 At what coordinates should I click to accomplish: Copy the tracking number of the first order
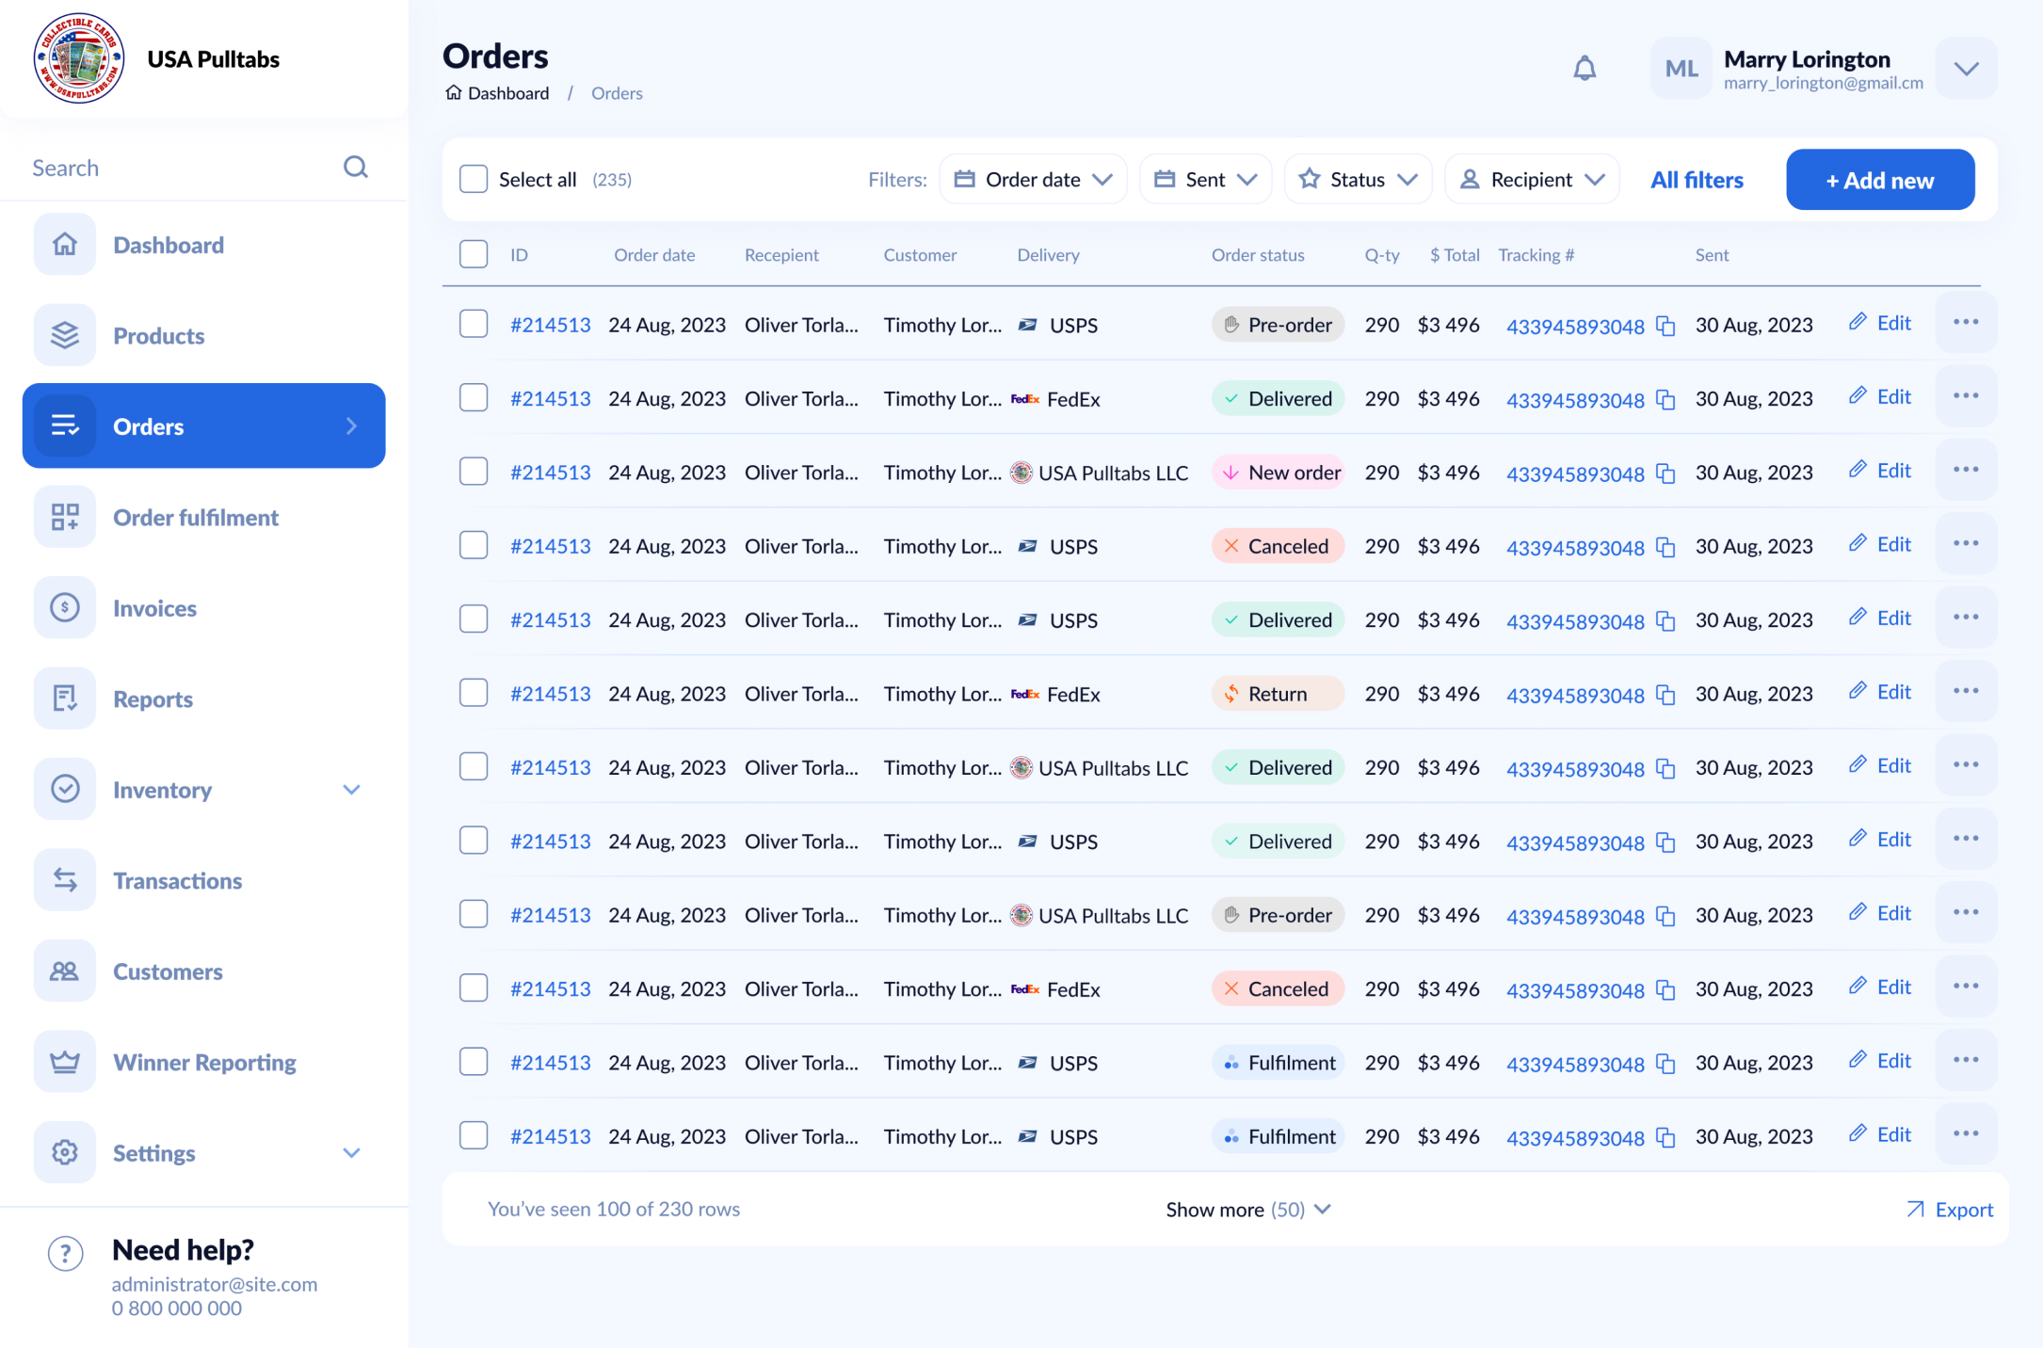(1666, 326)
